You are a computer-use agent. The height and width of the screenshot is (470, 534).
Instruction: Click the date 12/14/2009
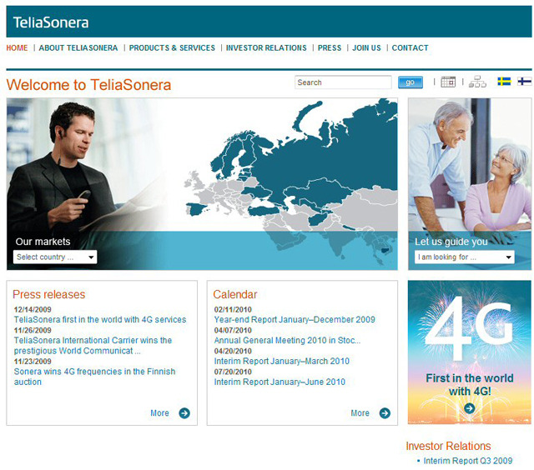tap(33, 309)
